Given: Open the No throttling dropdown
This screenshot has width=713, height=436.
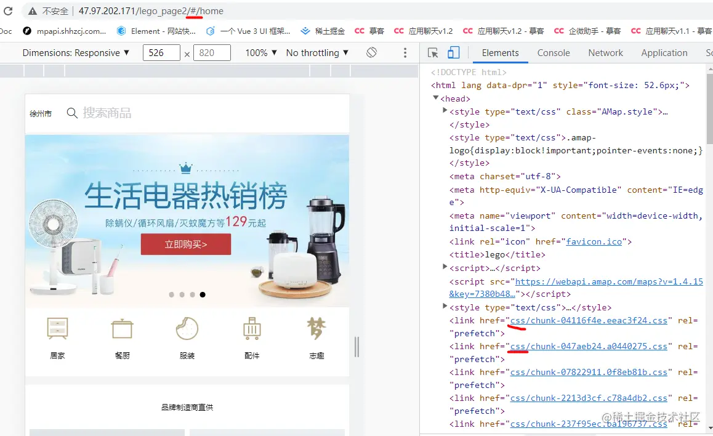Looking at the screenshot, I should (x=317, y=53).
